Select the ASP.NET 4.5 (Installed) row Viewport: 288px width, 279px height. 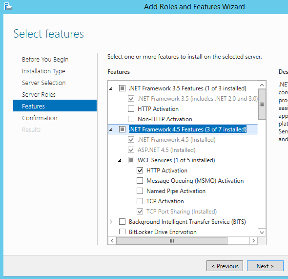click(166, 150)
